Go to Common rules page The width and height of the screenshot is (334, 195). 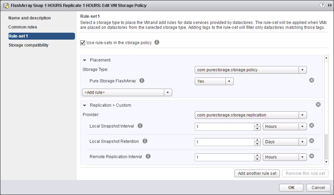click(23, 27)
